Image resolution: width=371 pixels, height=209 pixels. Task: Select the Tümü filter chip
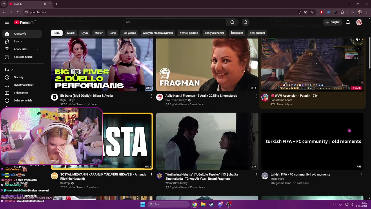(57, 33)
